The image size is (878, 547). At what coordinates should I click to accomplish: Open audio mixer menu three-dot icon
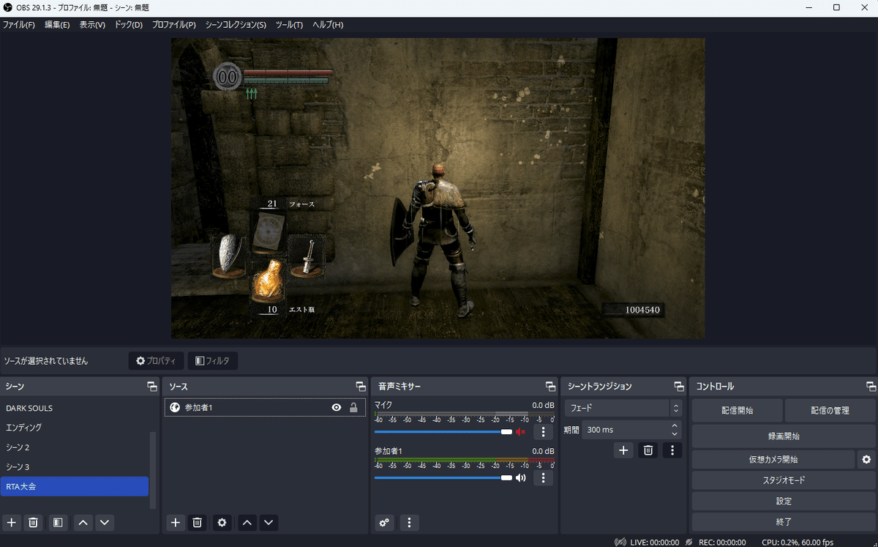point(409,522)
